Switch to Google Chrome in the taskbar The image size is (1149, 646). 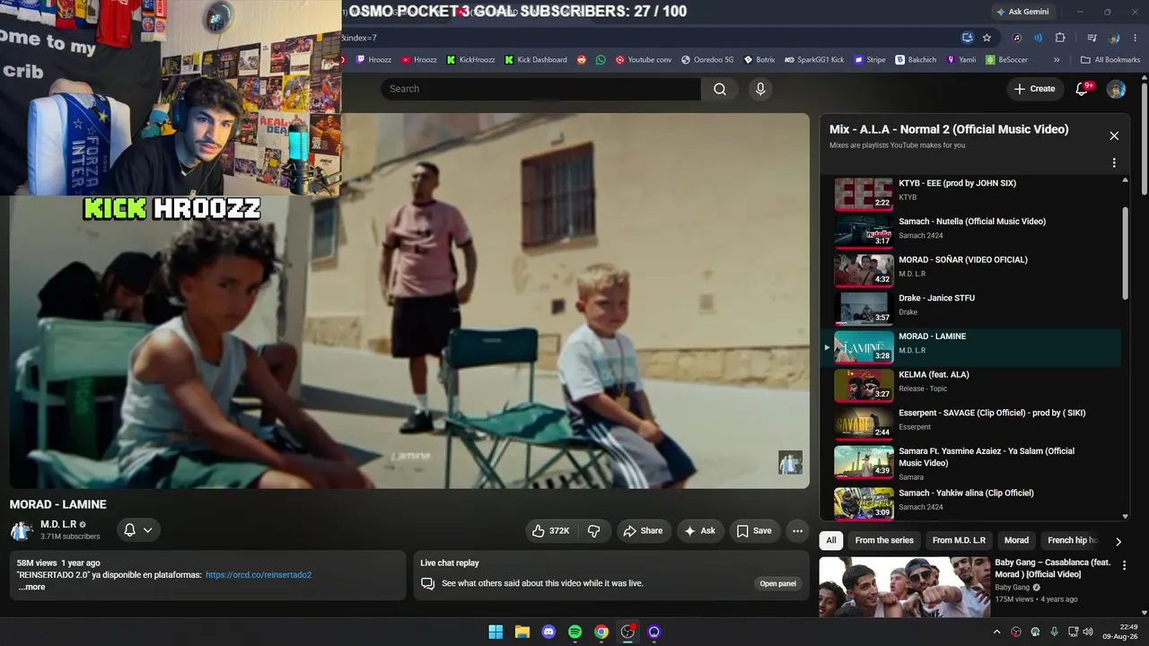(x=601, y=632)
